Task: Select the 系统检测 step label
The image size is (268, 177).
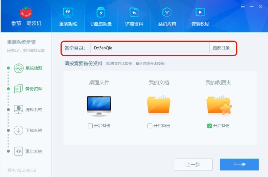Action: [34, 68]
